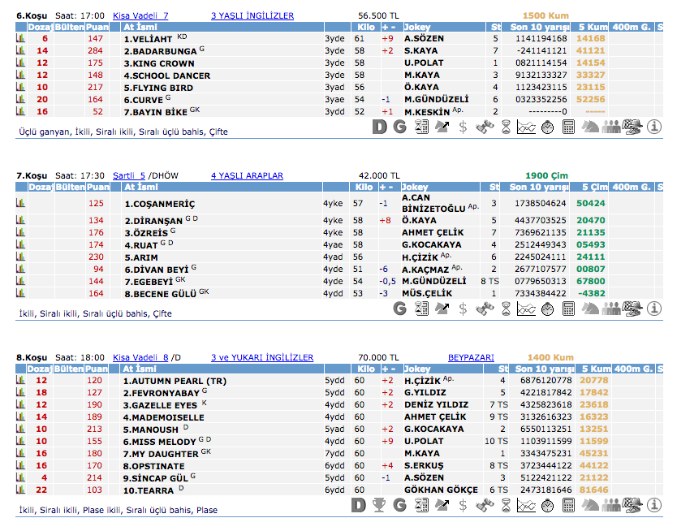Click the horse heads icon for race 8

click(590, 506)
